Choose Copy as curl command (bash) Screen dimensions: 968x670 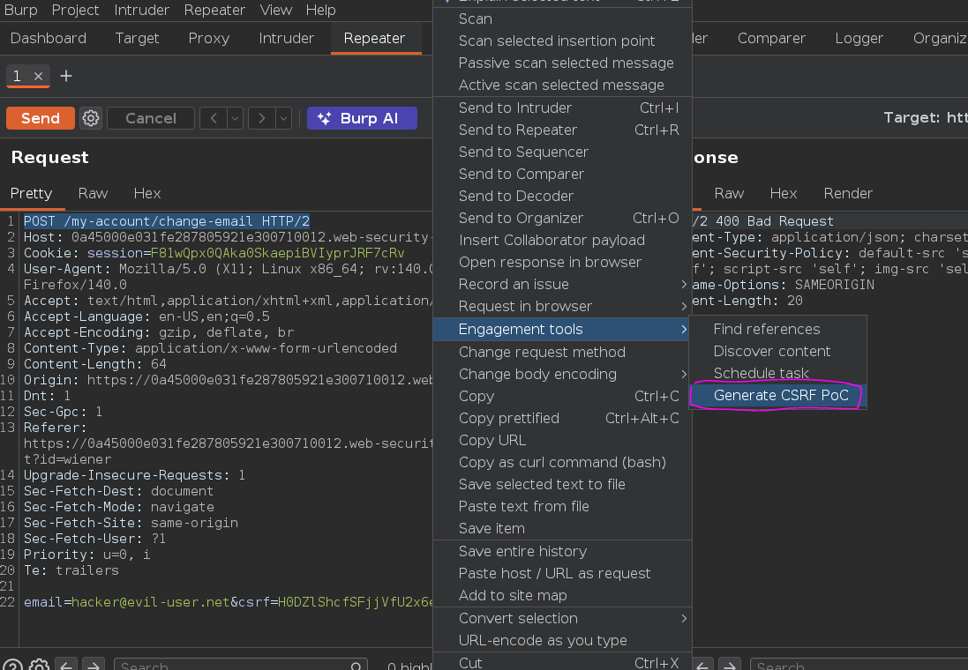click(x=562, y=463)
